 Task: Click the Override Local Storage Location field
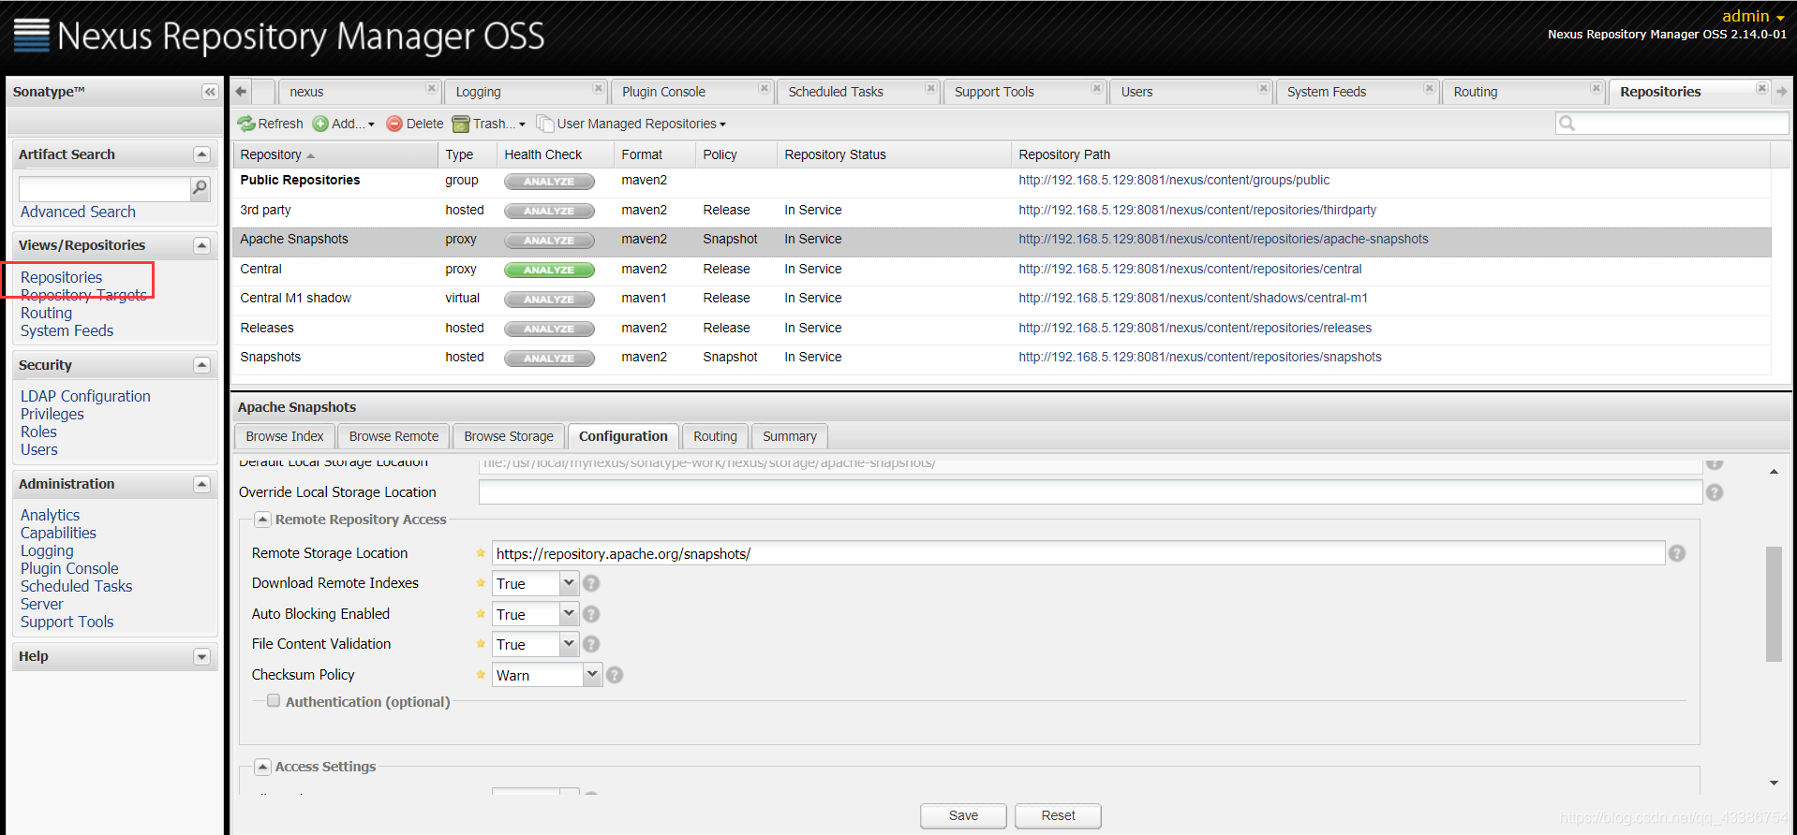tap(1091, 492)
